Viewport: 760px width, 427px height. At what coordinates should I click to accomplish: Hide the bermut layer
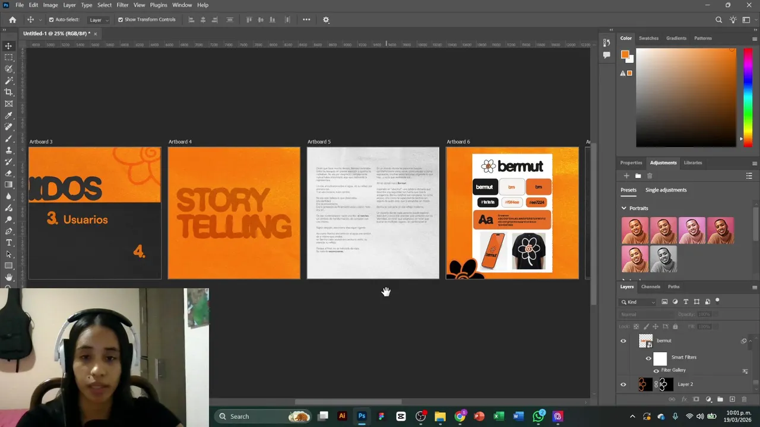[x=623, y=341]
